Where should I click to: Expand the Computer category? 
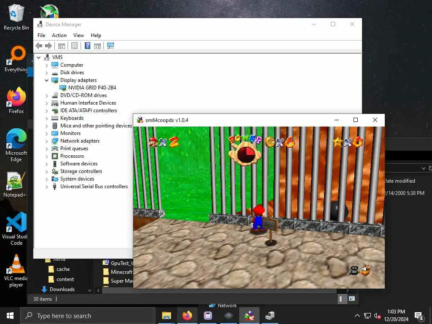click(x=46, y=65)
